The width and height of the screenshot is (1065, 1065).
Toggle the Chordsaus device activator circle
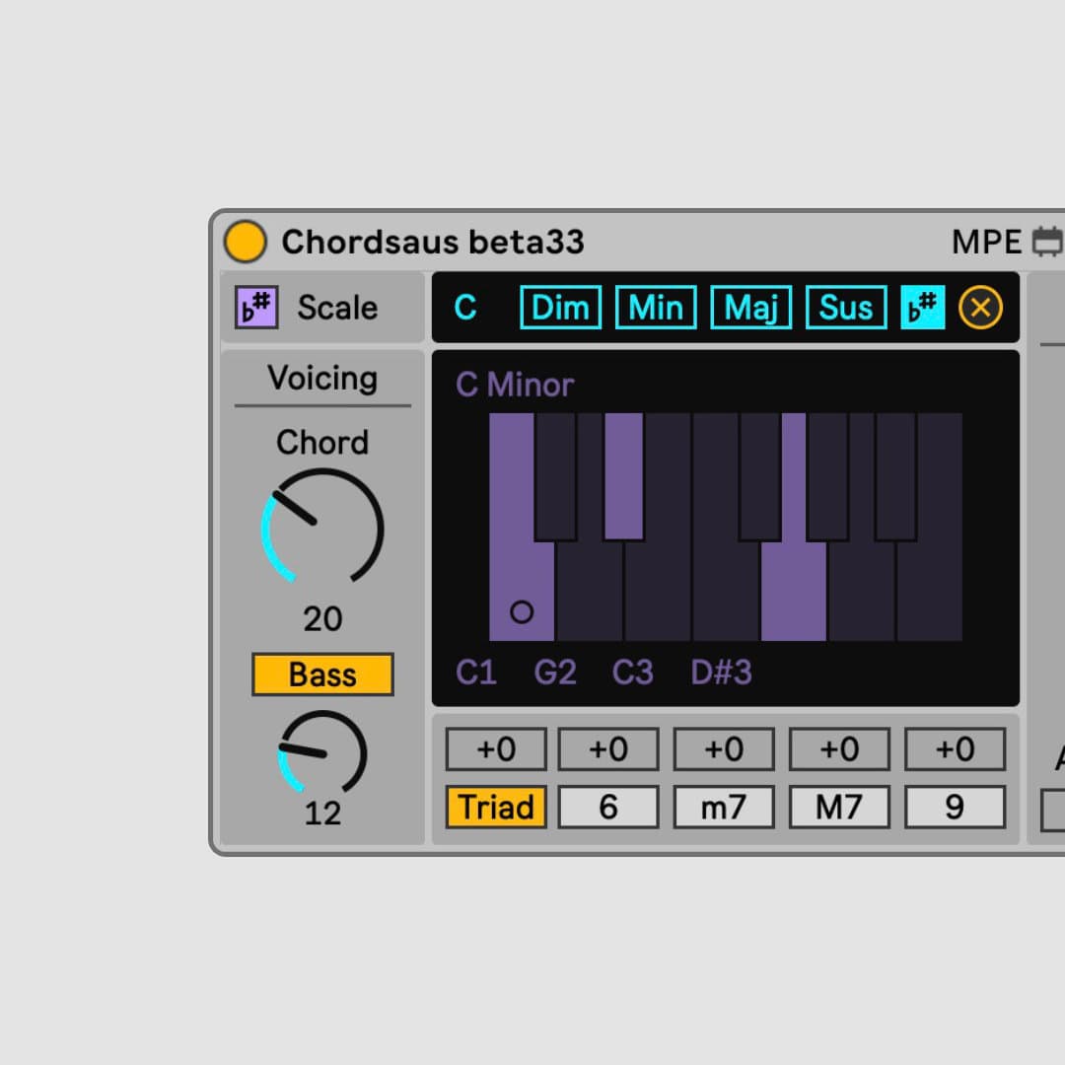pyautogui.click(x=245, y=240)
